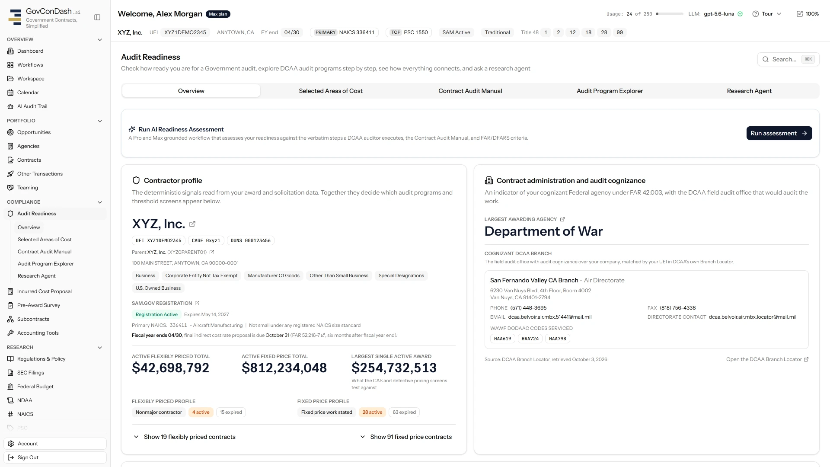Open Accounting Tools wrench icon
This screenshot has width=830, height=467.
point(10,333)
